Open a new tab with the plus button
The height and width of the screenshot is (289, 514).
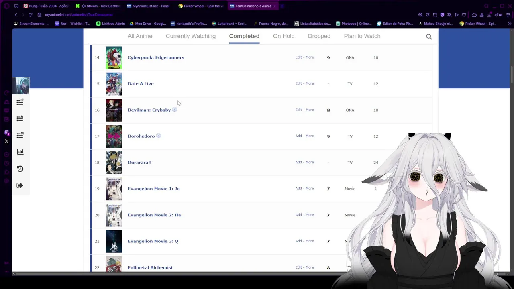coord(282,6)
